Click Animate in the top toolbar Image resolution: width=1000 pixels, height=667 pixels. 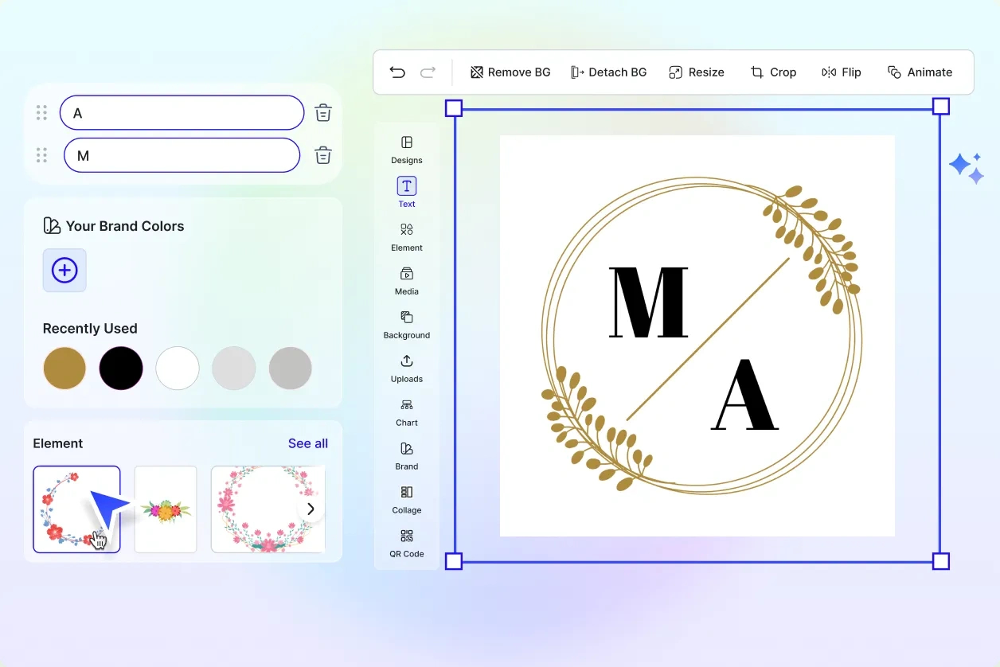(x=920, y=72)
